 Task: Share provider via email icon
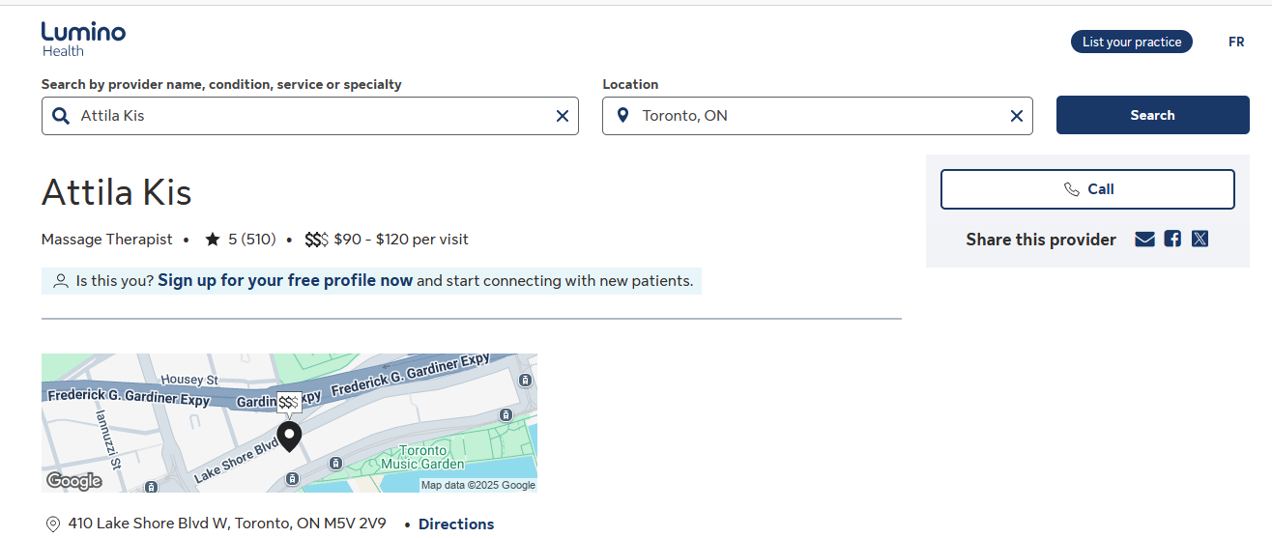pyautogui.click(x=1144, y=240)
